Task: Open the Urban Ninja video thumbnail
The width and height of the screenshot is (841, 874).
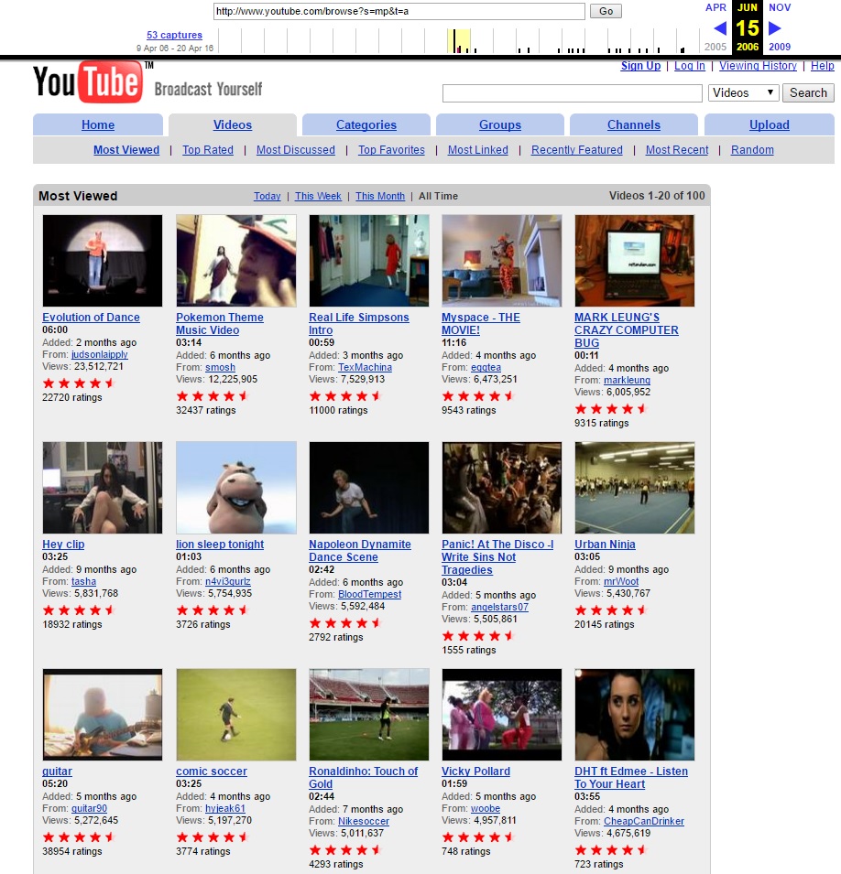Action: coord(635,488)
